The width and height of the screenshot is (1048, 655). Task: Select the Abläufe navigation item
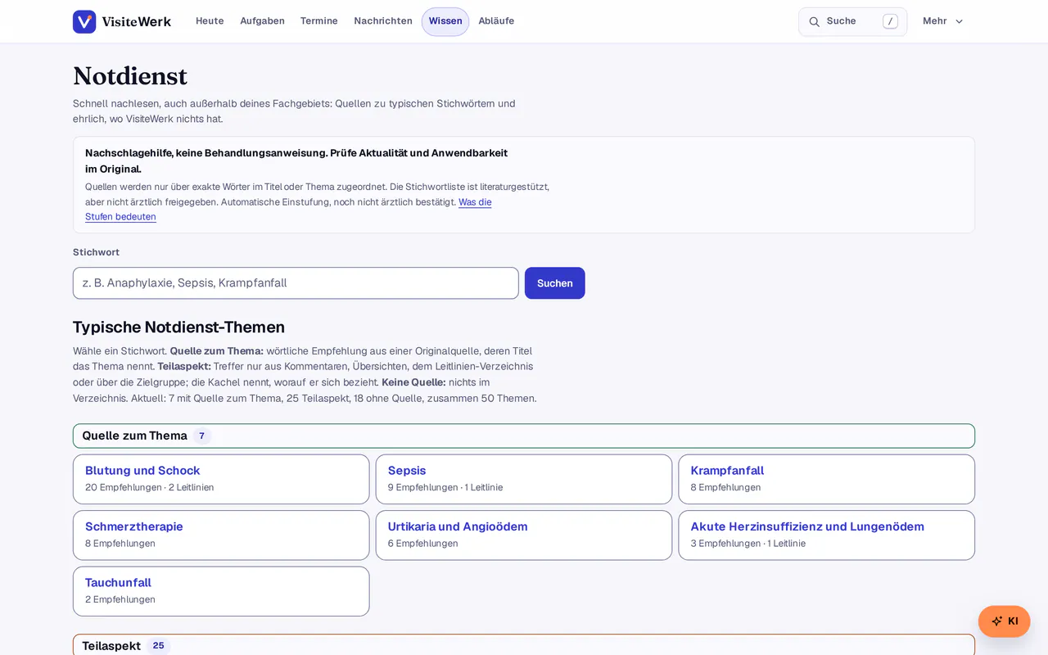pyautogui.click(x=496, y=21)
